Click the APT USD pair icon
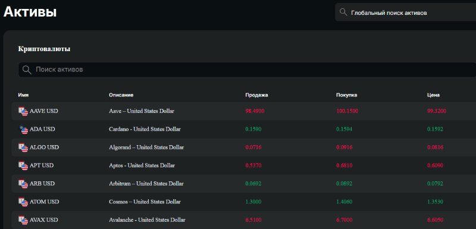Image resolution: width=476 pixels, height=229 pixels. click(x=23, y=166)
